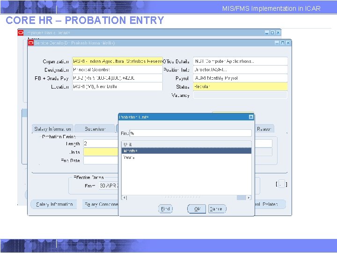This screenshot has width=337, height=253.
Task: Click Cancel in the Probation Units dialog
Action: 217,209
